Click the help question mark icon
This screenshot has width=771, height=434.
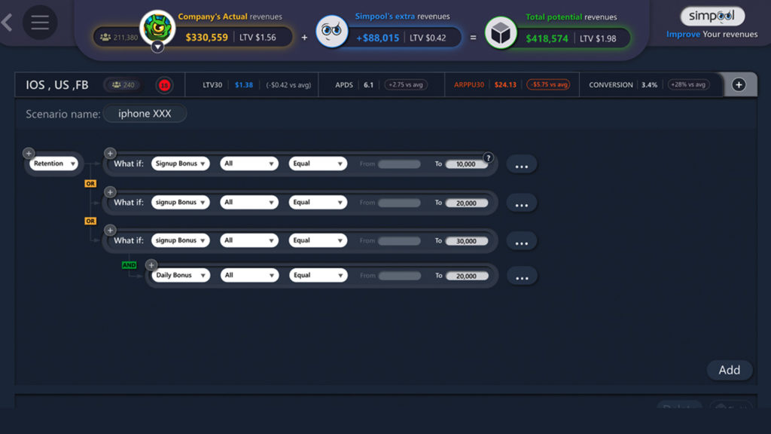[x=488, y=157]
